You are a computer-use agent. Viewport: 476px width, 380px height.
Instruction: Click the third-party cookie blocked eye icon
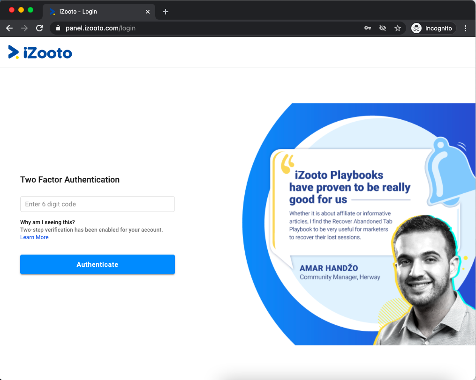383,28
